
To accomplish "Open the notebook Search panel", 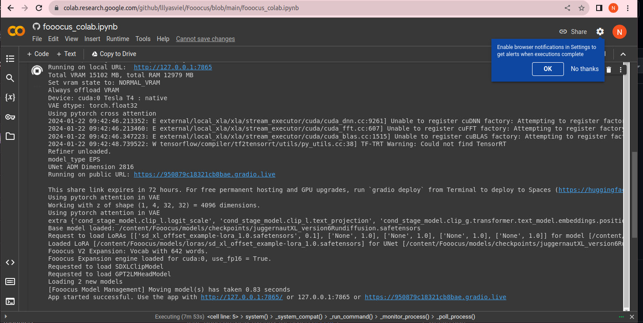I will tap(10, 78).
